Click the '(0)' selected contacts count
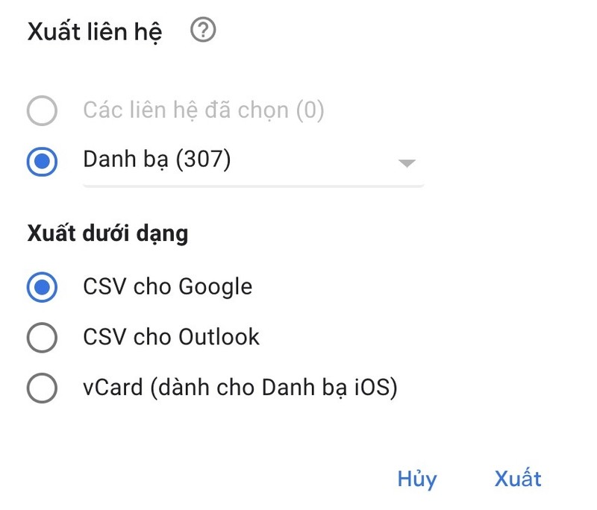Image resolution: width=597 pixels, height=510 pixels. click(x=310, y=111)
